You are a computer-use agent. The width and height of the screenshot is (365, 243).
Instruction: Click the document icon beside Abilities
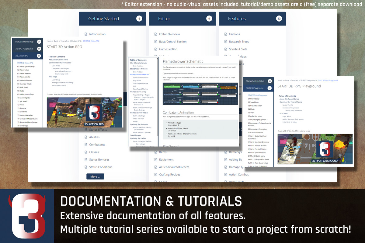[86, 137]
